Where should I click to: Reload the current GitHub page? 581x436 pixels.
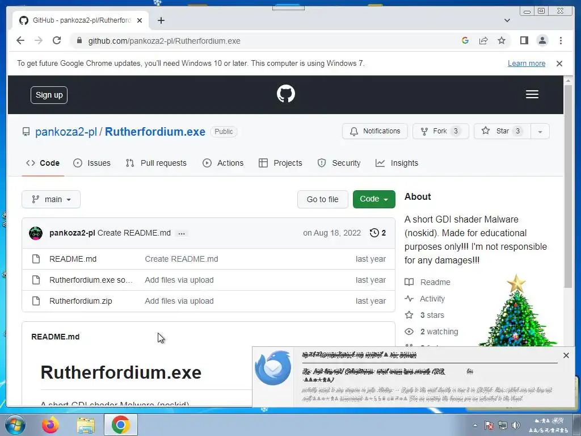point(57,40)
